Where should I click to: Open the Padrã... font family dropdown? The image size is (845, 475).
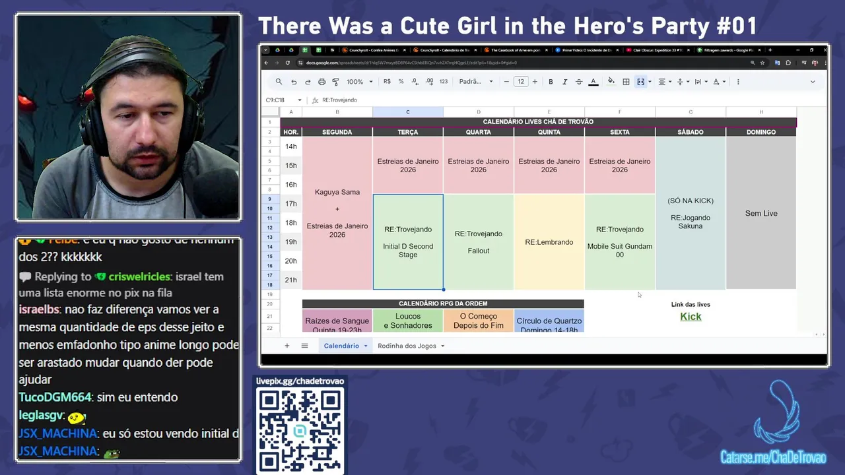pyautogui.click(x=476, y=82)
